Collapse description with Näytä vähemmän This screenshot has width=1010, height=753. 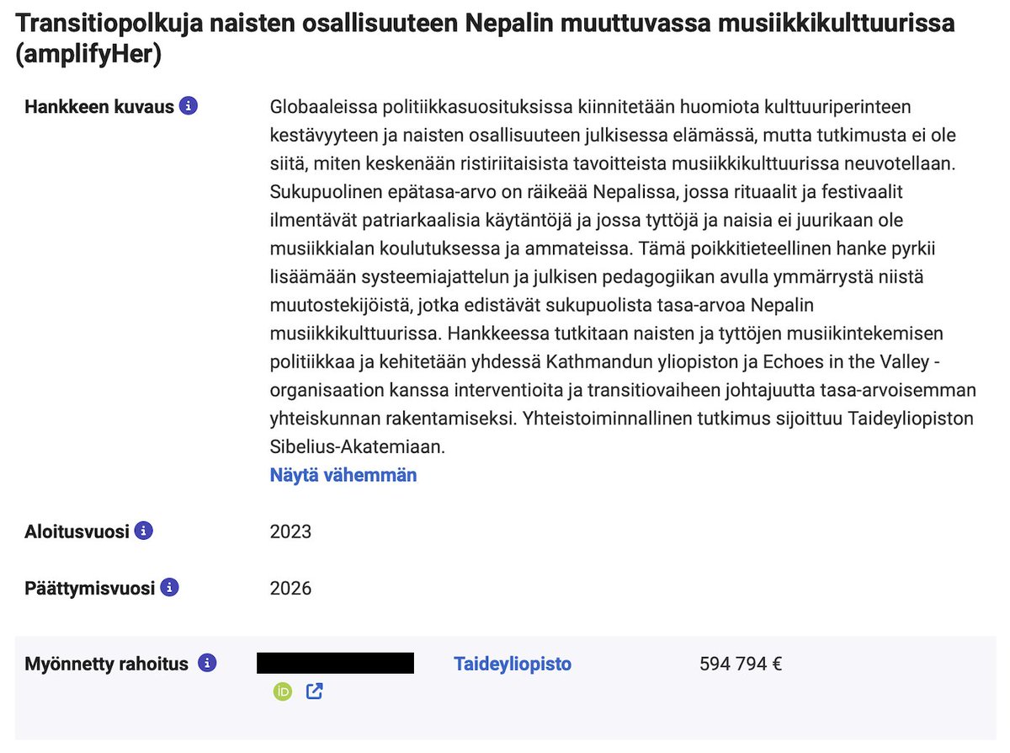(343, 475)
